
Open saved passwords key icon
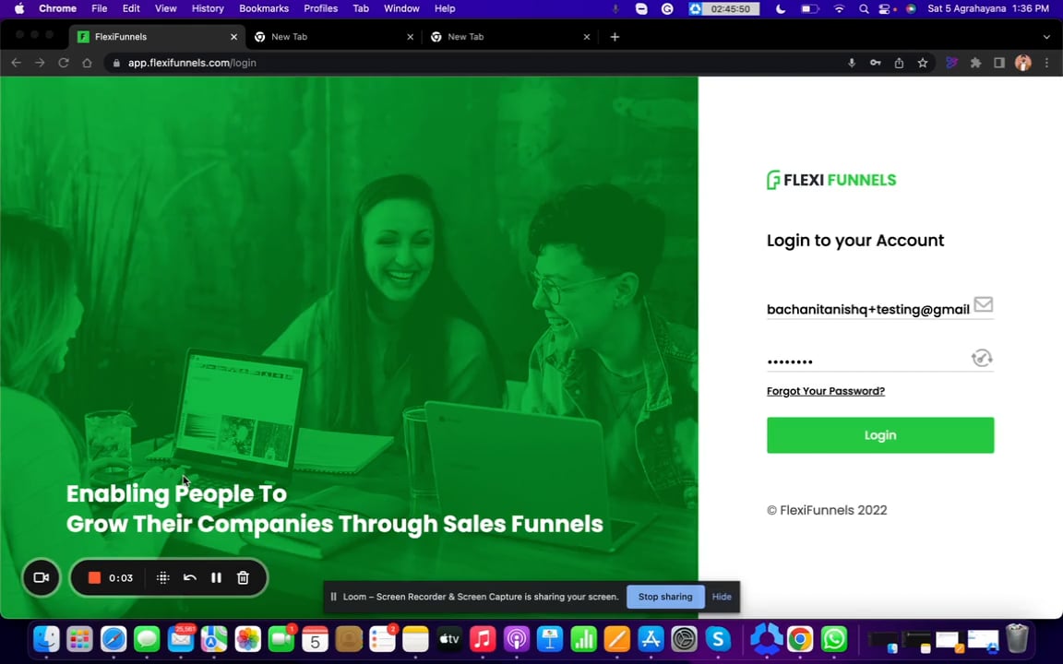(875, 63)
